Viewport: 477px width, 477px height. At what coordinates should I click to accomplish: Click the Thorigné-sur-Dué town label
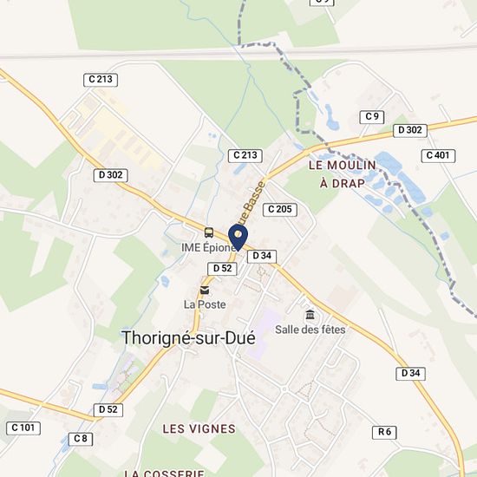coord(188,338)
